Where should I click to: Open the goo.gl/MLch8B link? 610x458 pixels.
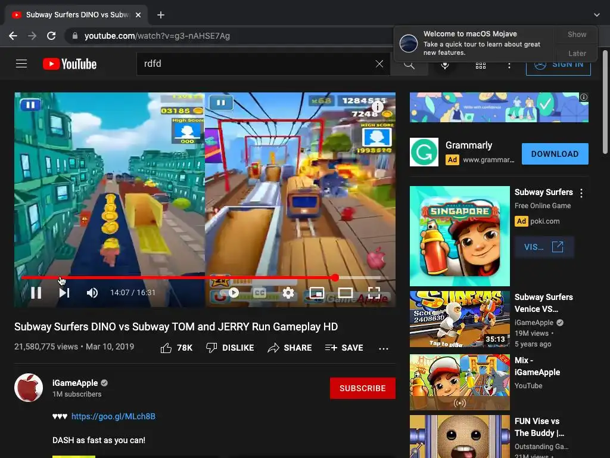pyautogui.click(x=113, y=416)
